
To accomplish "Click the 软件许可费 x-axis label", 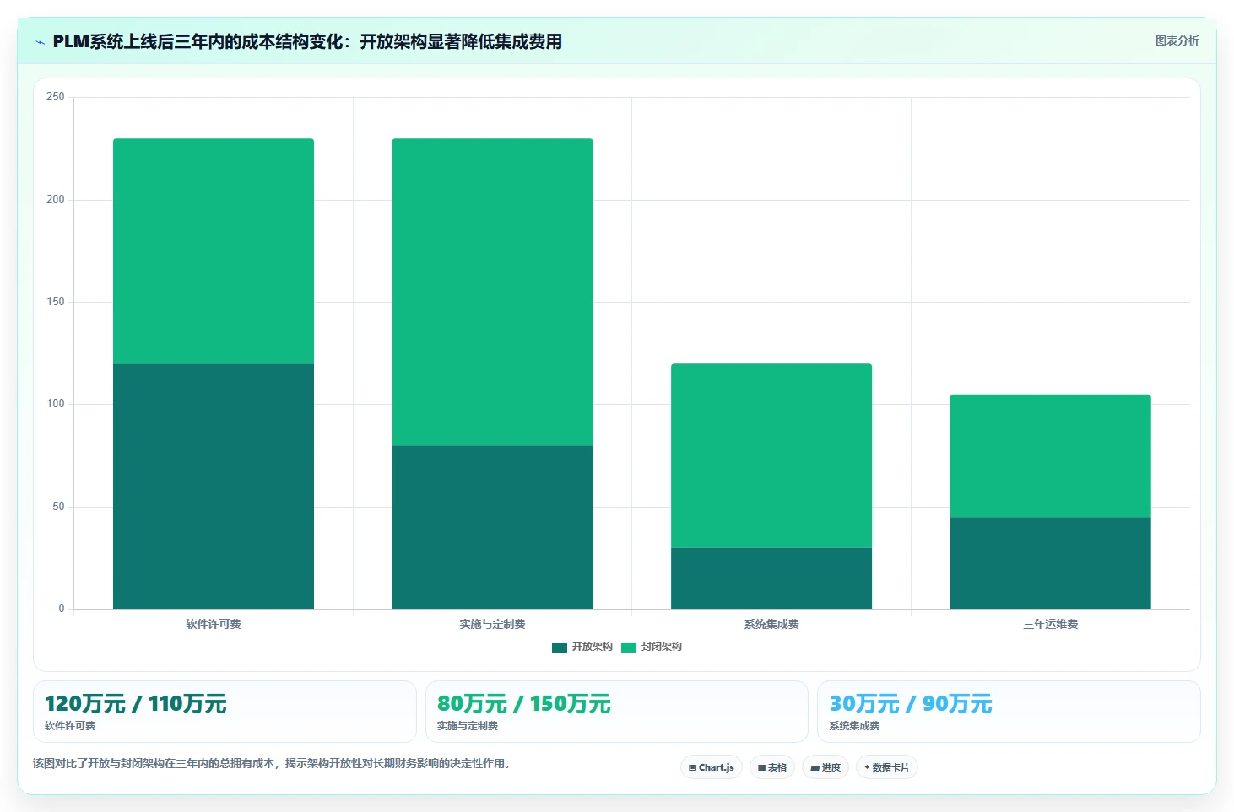I will click(214, 624).
